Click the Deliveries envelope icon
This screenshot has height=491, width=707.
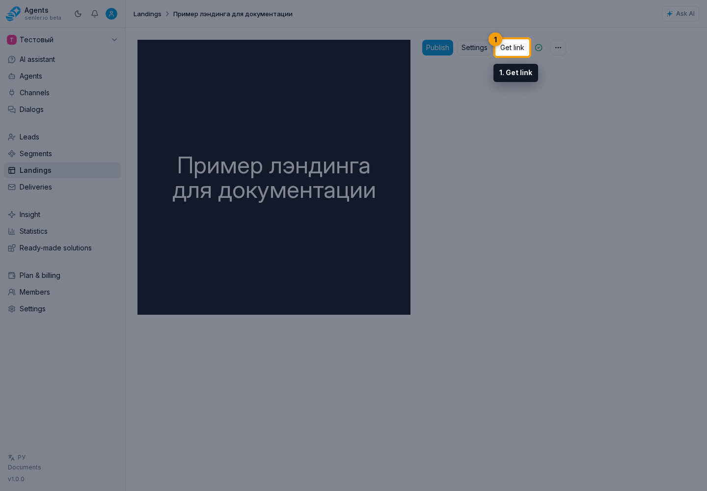click(x=12, y=187)
